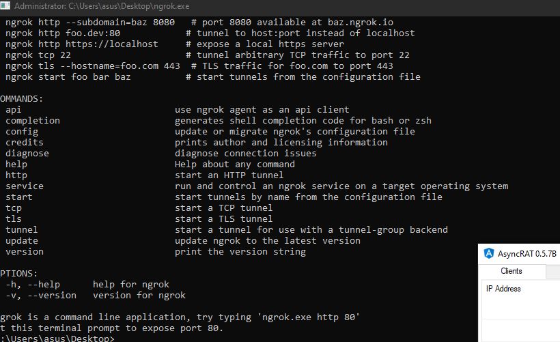
Task: Click the 'PTIONS:' section heading
Action: click(x=18, y=274)
